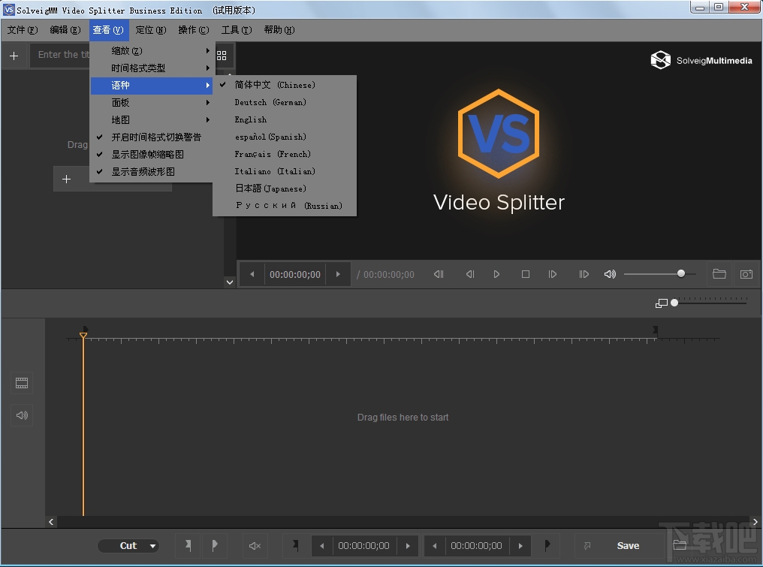Open the 工具 menu
Viewport: 763px width, 567px height.
(236, 30)
